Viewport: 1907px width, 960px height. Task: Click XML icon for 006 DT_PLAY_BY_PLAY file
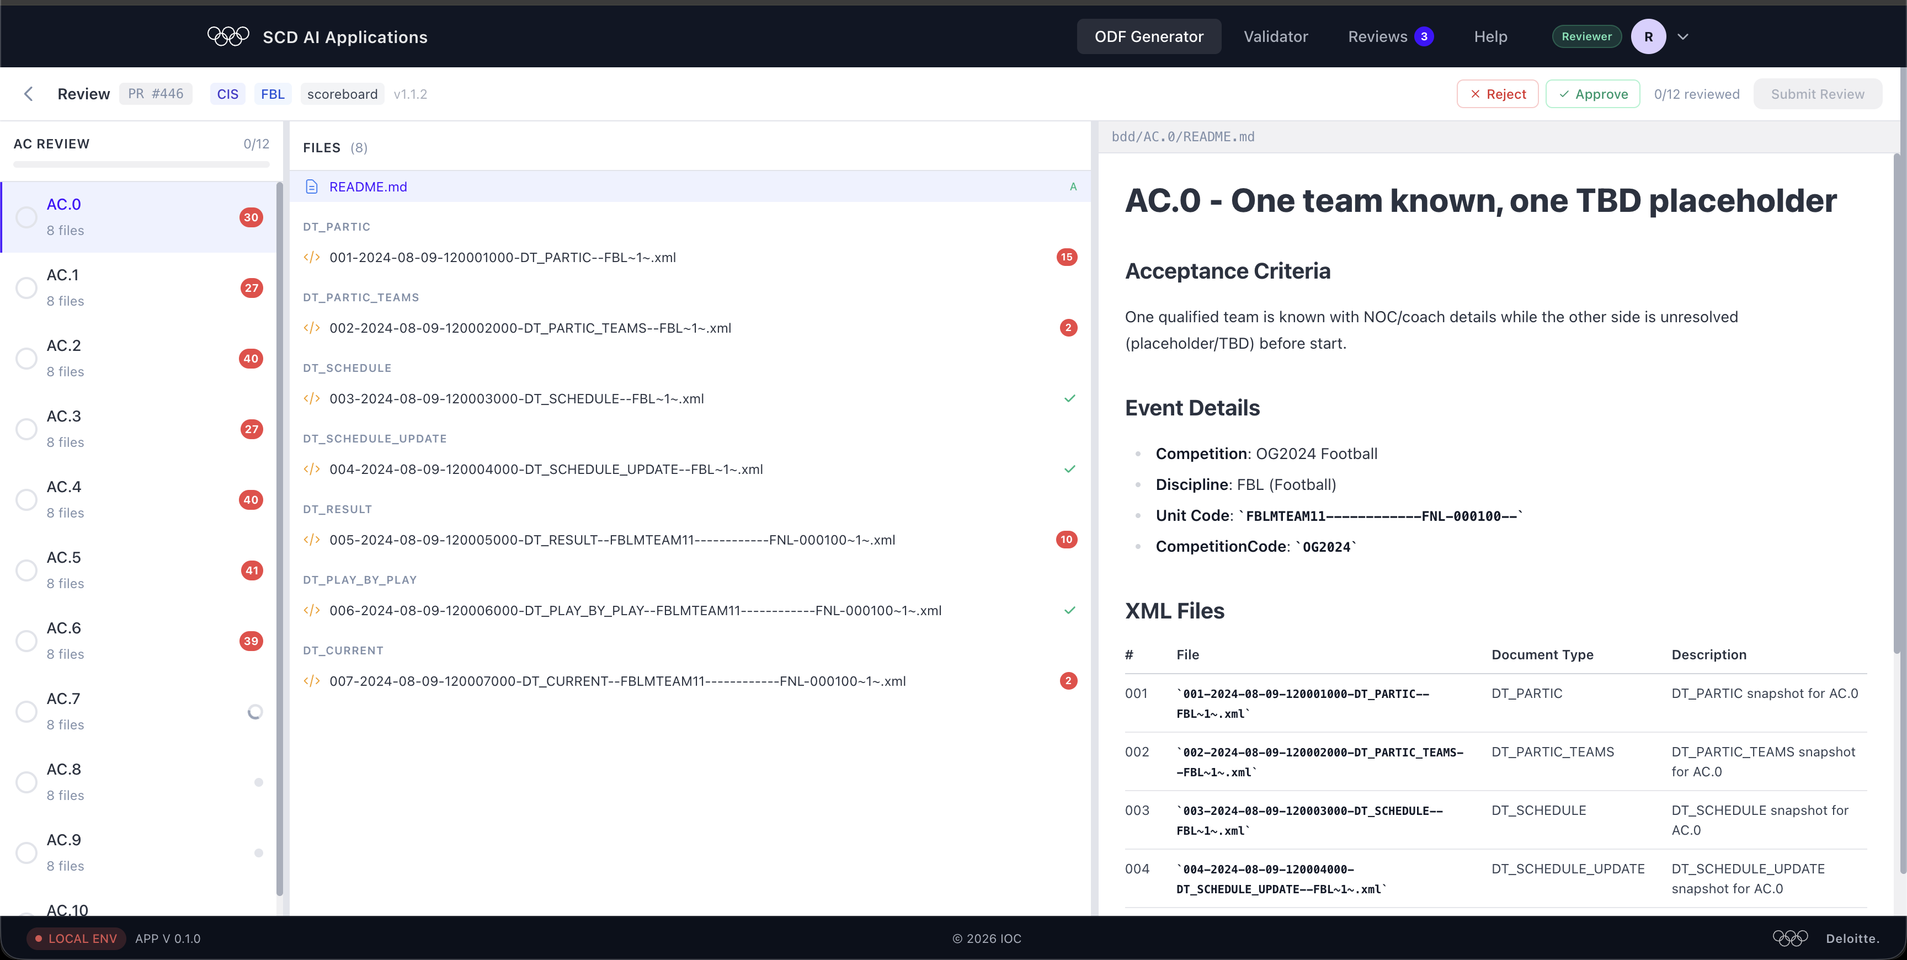(x=312, y=611)
